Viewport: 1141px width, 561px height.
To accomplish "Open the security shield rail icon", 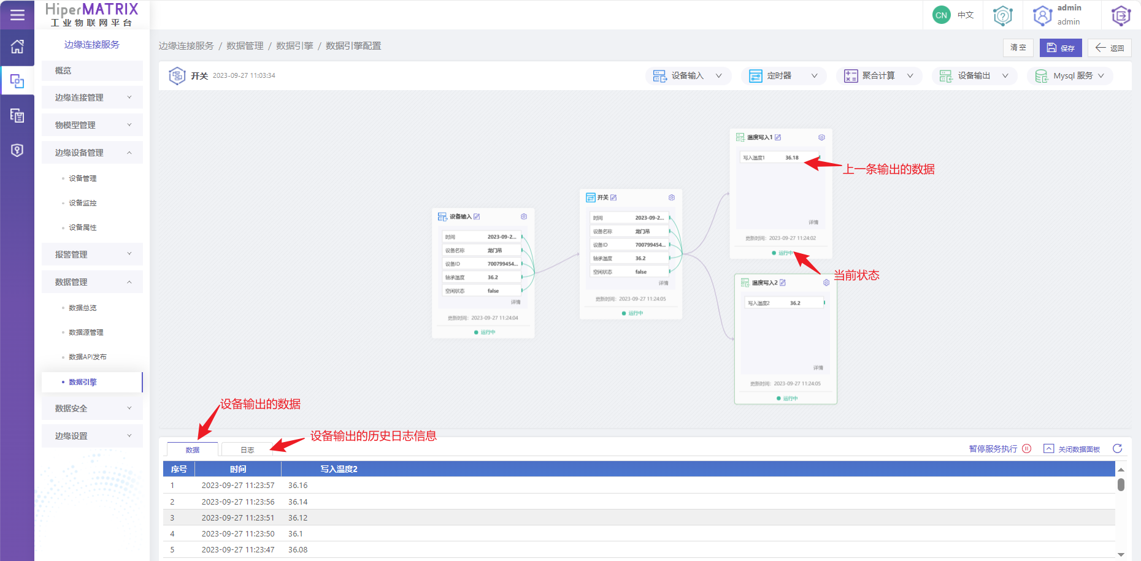I will 17,150.
